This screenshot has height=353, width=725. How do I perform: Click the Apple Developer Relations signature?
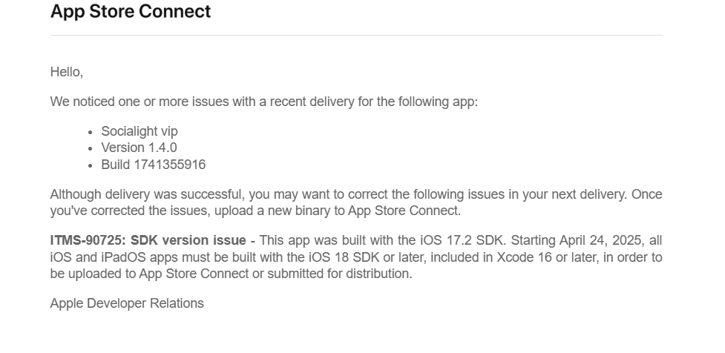click(127, 303)
